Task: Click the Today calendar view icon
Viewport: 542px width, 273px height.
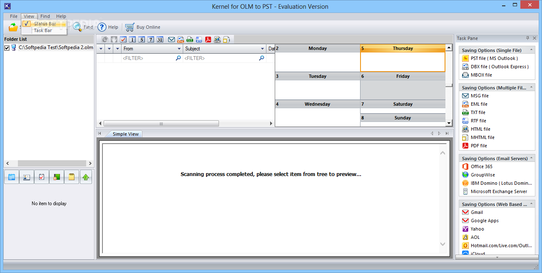Action: (123, 40)
